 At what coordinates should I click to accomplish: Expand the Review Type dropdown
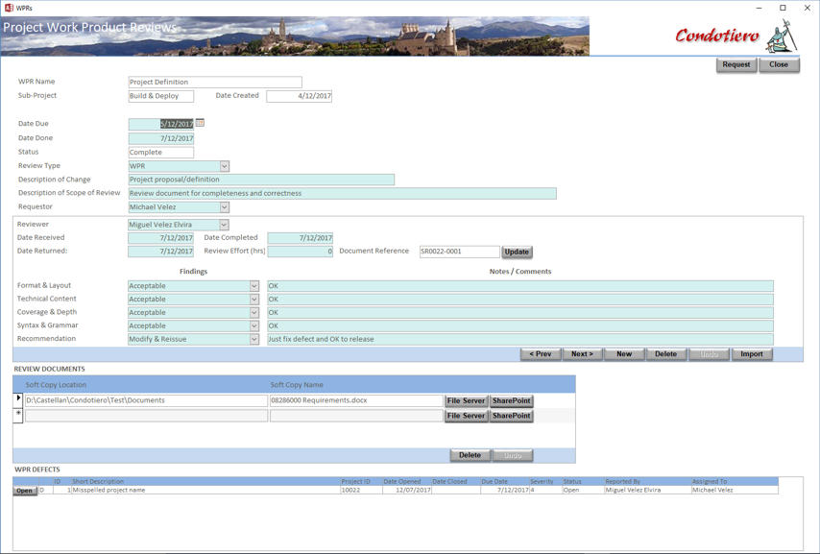pyautogui.click(x=225, y=166)
